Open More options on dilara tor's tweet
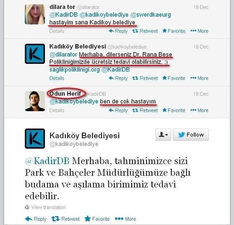The width and height of the screenshot is (234, 225). 199,31
